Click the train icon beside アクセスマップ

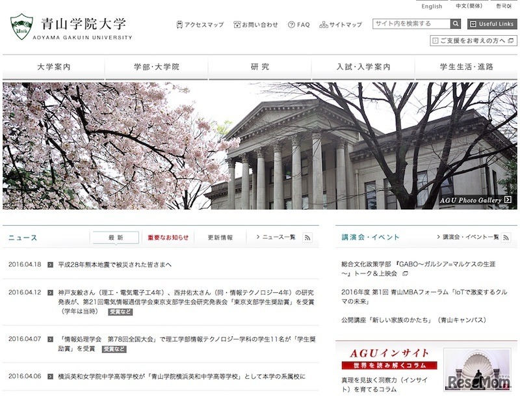pyautogui.click(x=179, y=25)
